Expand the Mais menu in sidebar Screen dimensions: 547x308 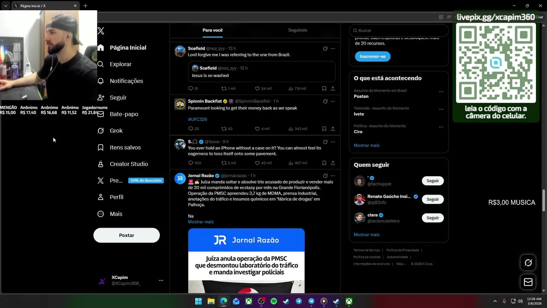110,214
